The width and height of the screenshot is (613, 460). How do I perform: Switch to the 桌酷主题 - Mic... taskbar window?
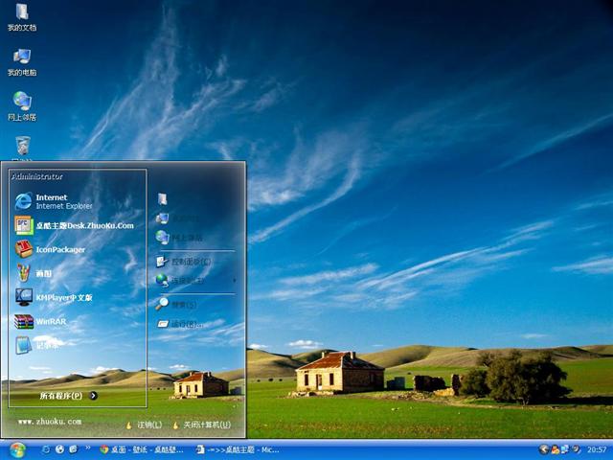point(238,449)
